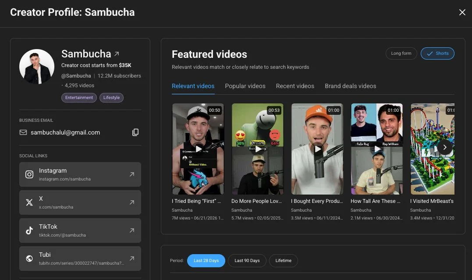Screen dimensions: 472x280
Task: Click "3.5M views" under the third video
Action: tap(302, 218)
